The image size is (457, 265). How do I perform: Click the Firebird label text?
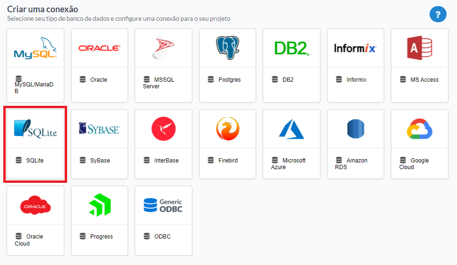tap(228, 160)
